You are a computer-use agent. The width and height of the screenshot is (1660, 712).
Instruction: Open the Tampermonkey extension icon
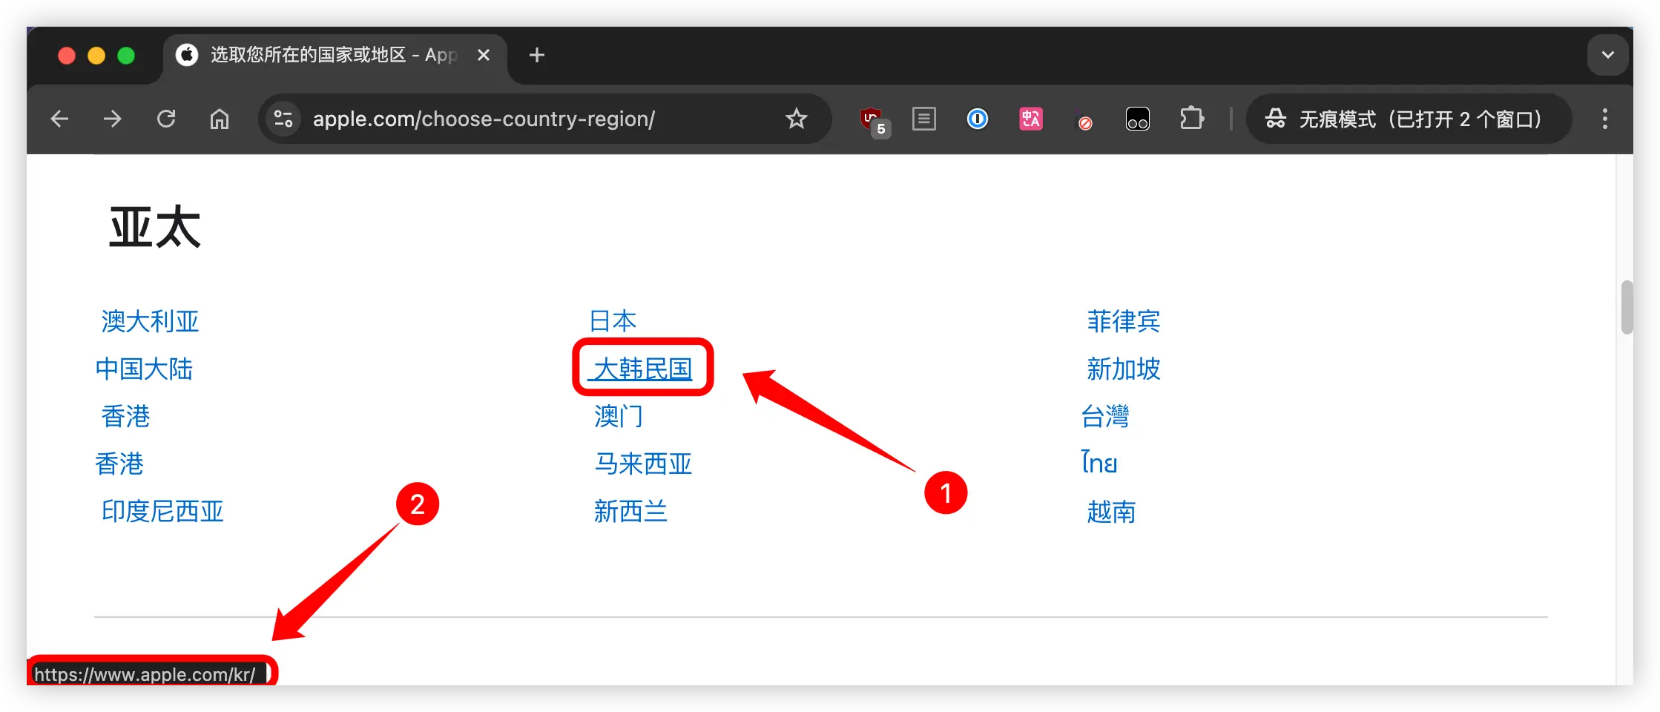[1138, 119]
